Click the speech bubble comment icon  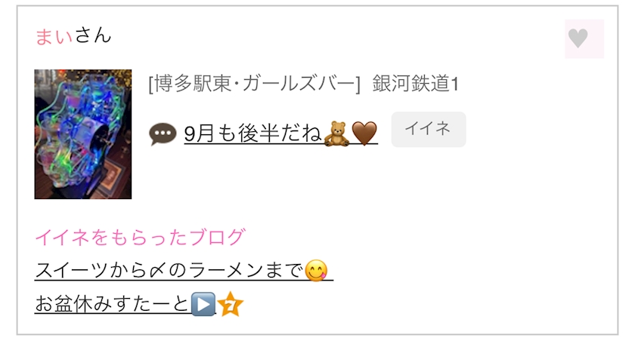tap(163, 134)
